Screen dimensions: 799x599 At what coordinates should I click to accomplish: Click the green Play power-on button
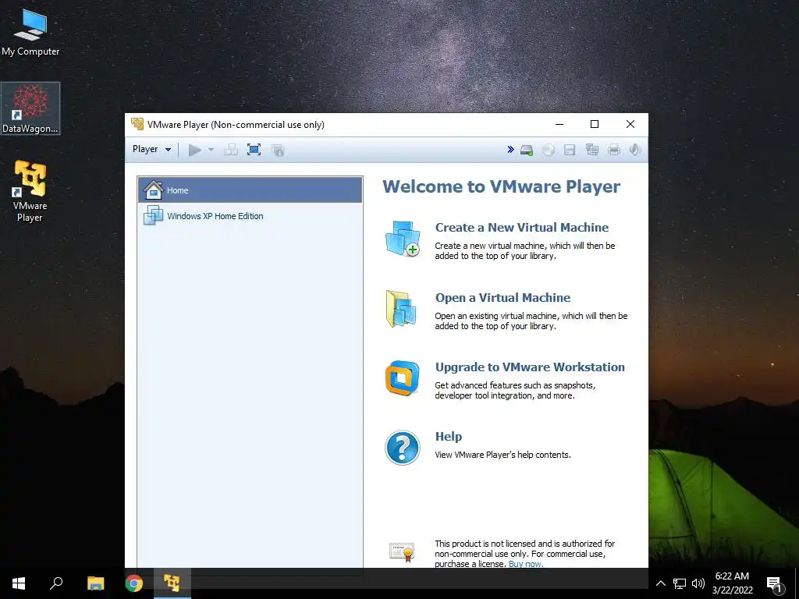point(194,150)
